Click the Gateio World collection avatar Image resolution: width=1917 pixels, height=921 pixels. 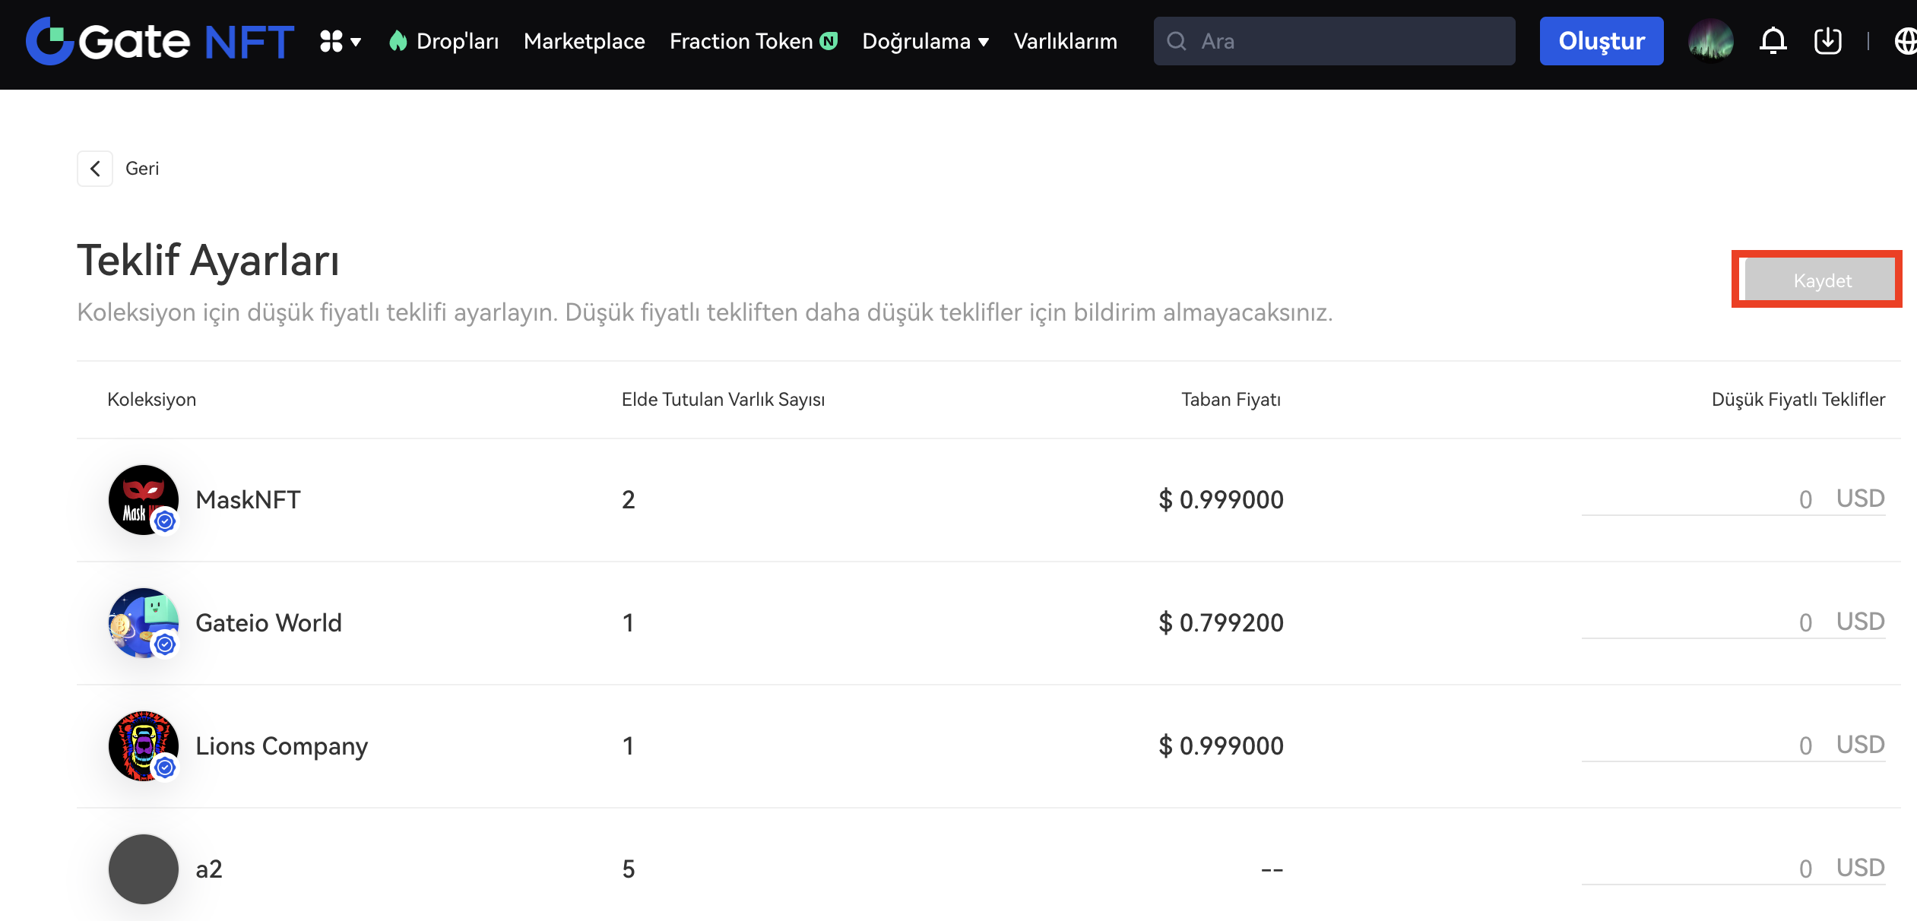coord(143,623)
